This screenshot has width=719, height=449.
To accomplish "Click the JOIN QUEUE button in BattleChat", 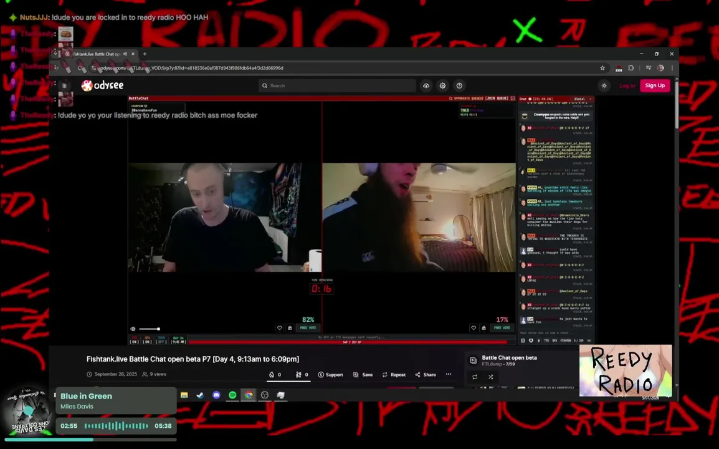I will pos(497,99).
